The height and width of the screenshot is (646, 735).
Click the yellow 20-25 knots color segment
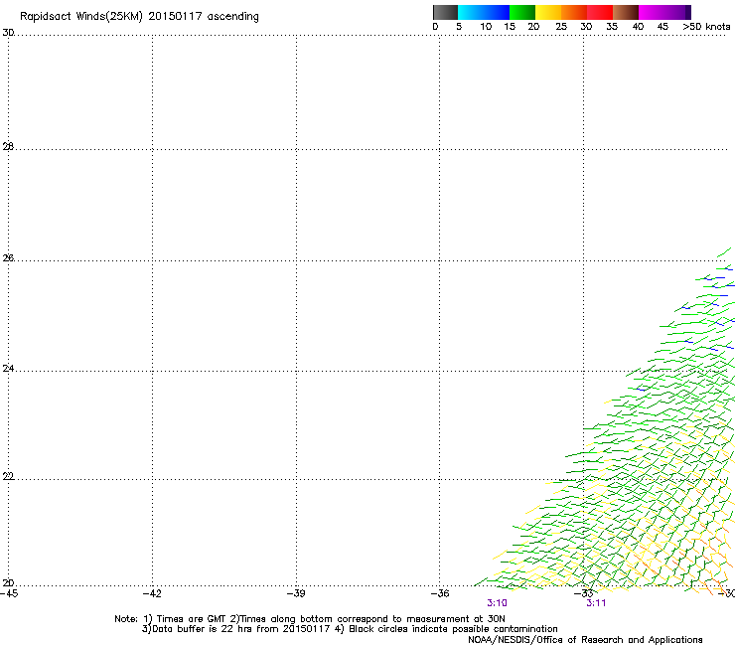[x=548, y=12]
